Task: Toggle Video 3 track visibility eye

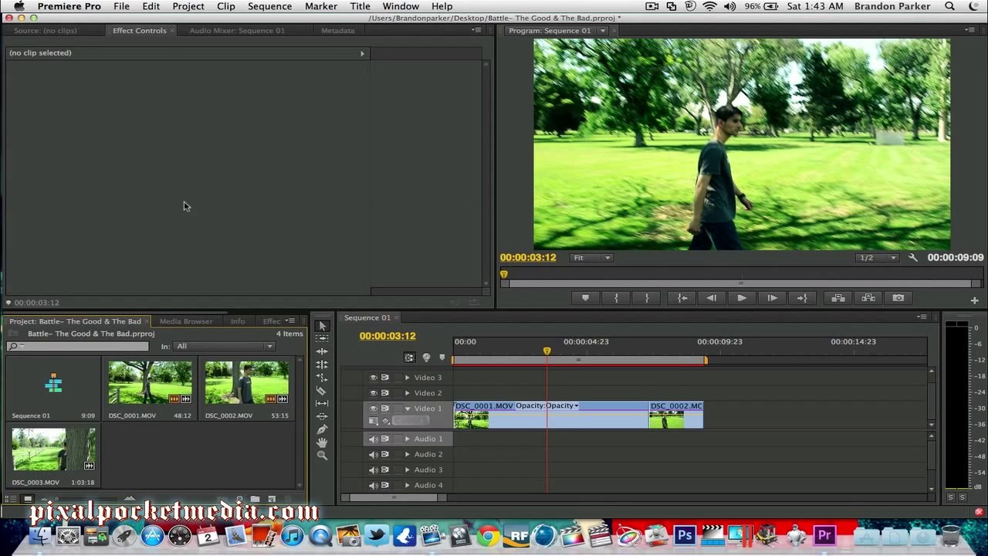Action: (x=374, y=378)
